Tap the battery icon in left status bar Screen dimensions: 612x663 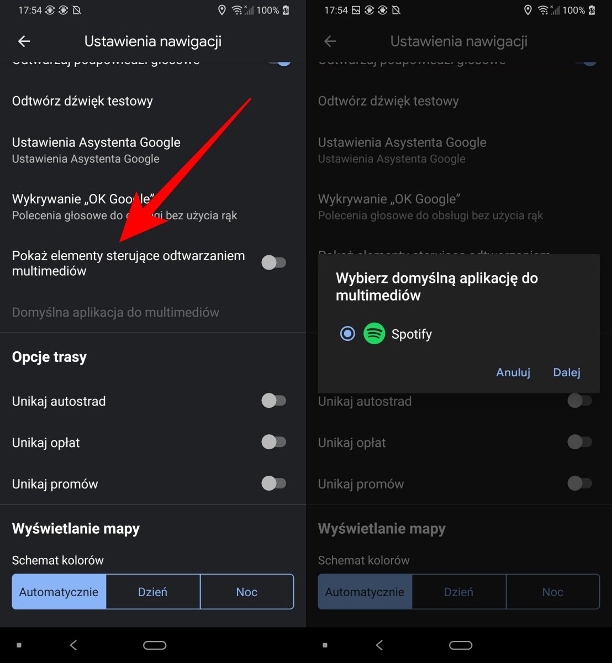[286, 10]
